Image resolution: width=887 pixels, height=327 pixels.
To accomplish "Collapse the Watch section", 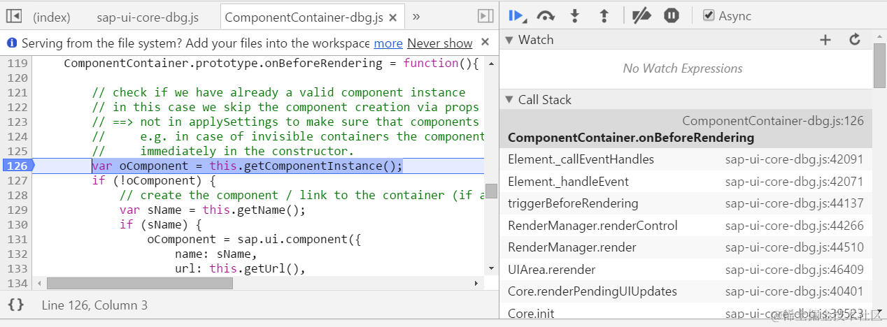I will 509,40.
